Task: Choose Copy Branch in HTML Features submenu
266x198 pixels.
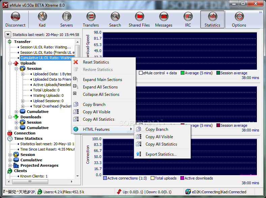Action: [x=162, y=129]
